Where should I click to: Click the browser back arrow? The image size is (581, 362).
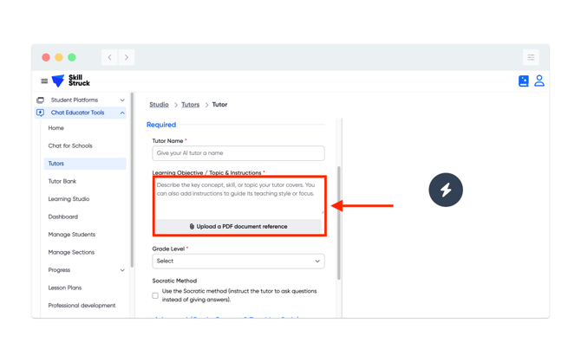click(110, 57)
